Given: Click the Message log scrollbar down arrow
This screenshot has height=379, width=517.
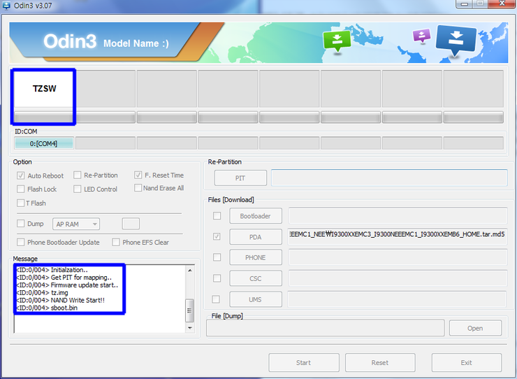Looking at the screenshot, I should tap(189, 328).
